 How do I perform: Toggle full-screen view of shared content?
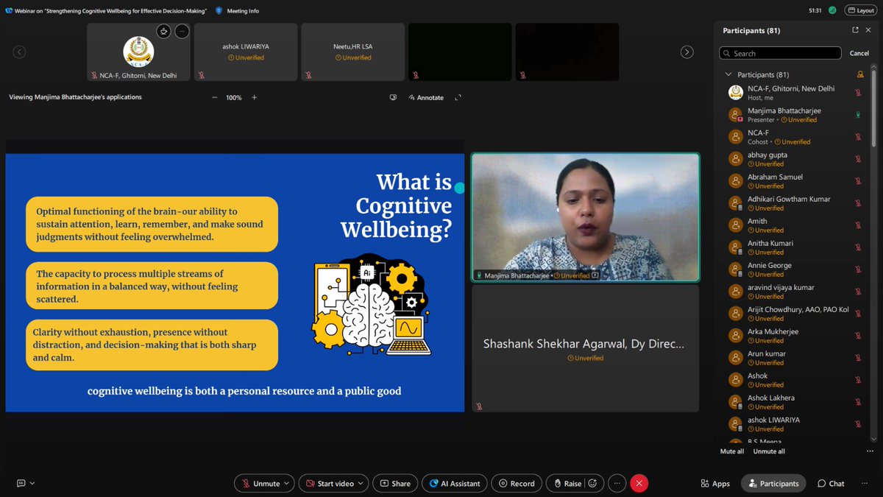tap(458, 97)
